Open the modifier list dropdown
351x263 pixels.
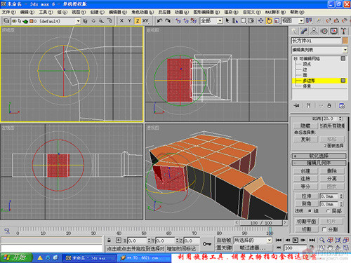[x=345, y=50]
